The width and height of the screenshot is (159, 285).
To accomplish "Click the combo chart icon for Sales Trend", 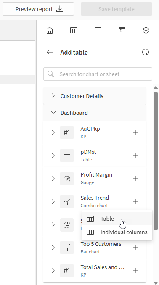I will coord(67,202).
